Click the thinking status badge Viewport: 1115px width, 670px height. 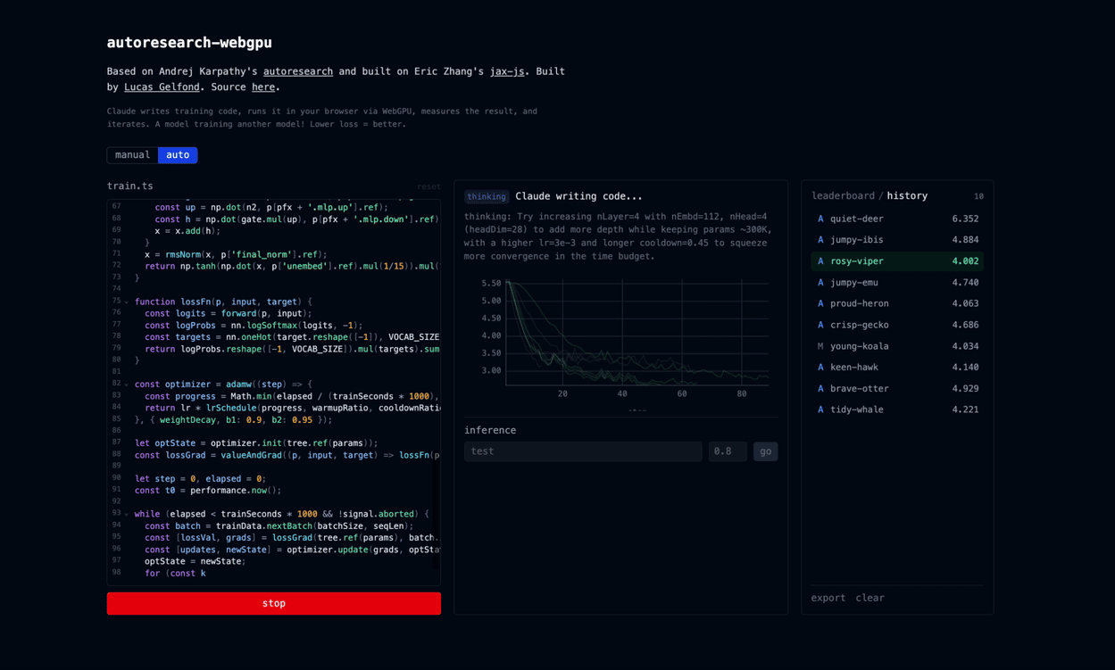[487, 196]
